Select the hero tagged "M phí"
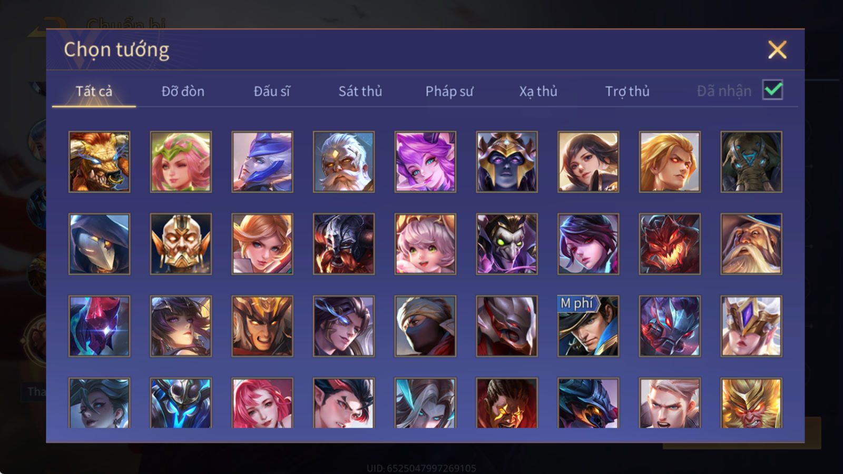 588,326
